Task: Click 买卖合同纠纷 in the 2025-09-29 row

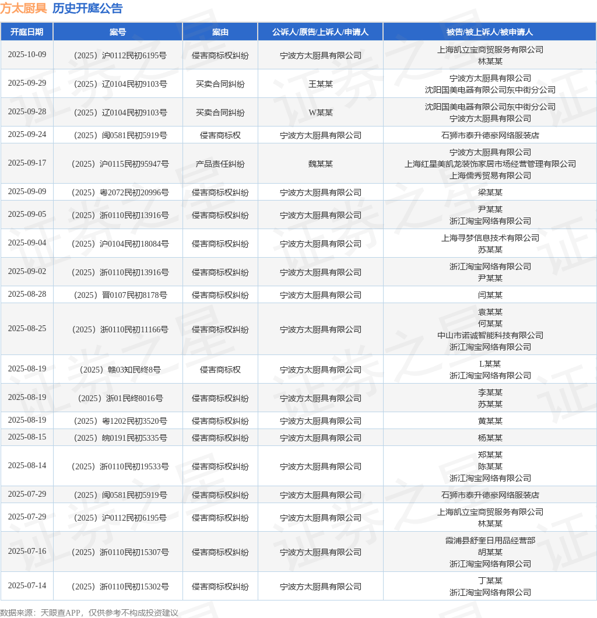Action: (220, 84)
